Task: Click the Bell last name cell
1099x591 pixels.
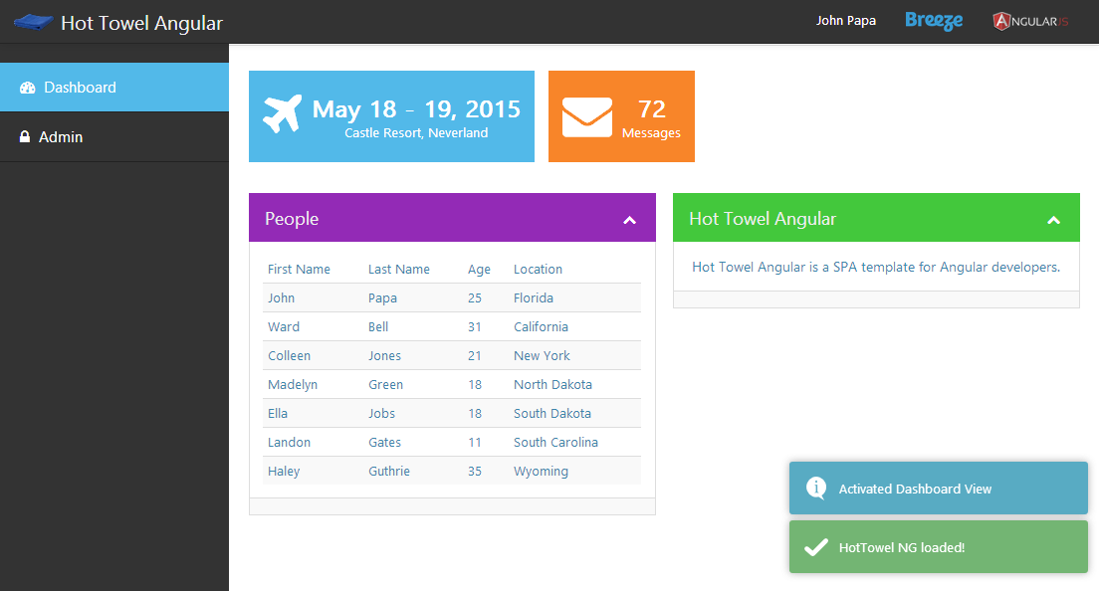Action: pos(378,327)
